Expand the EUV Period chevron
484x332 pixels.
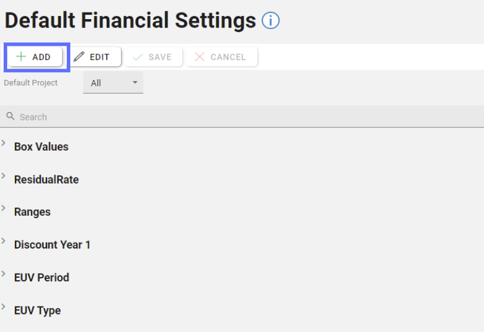4,275
